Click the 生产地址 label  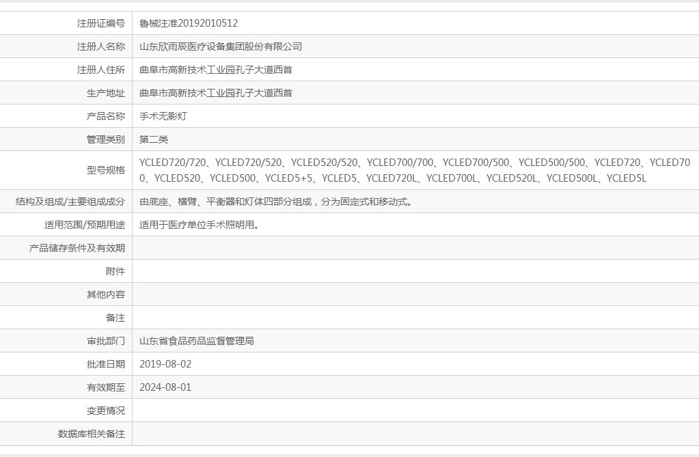tap(106, 93)
